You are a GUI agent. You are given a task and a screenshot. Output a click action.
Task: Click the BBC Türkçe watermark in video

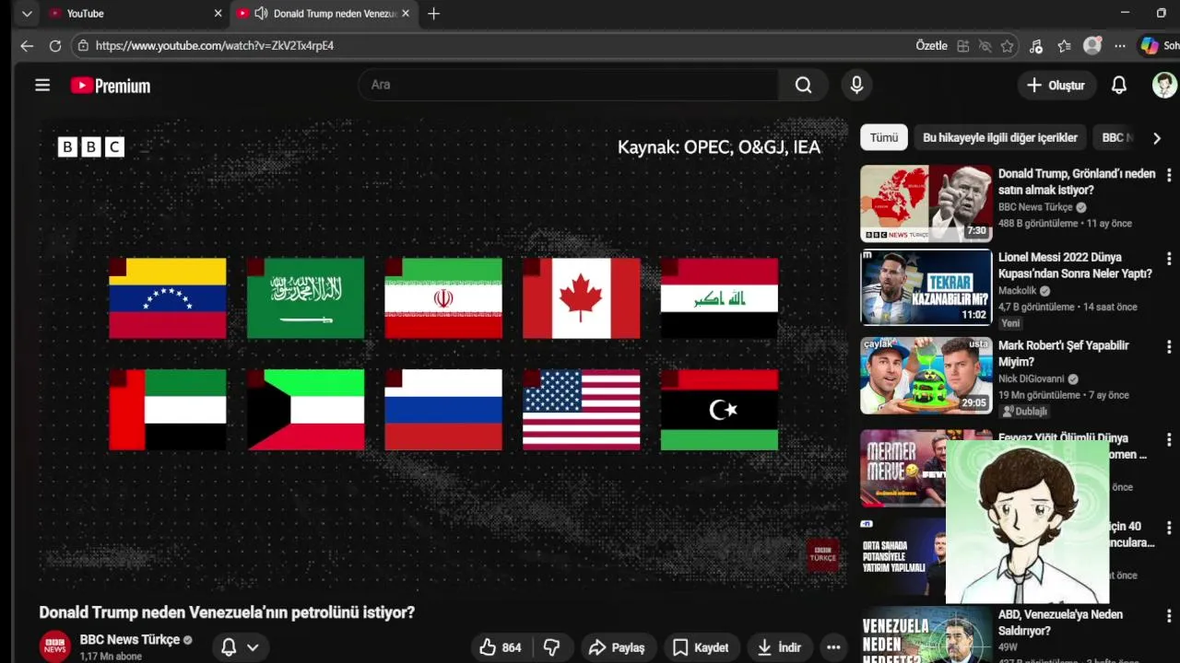coord(822,554)
